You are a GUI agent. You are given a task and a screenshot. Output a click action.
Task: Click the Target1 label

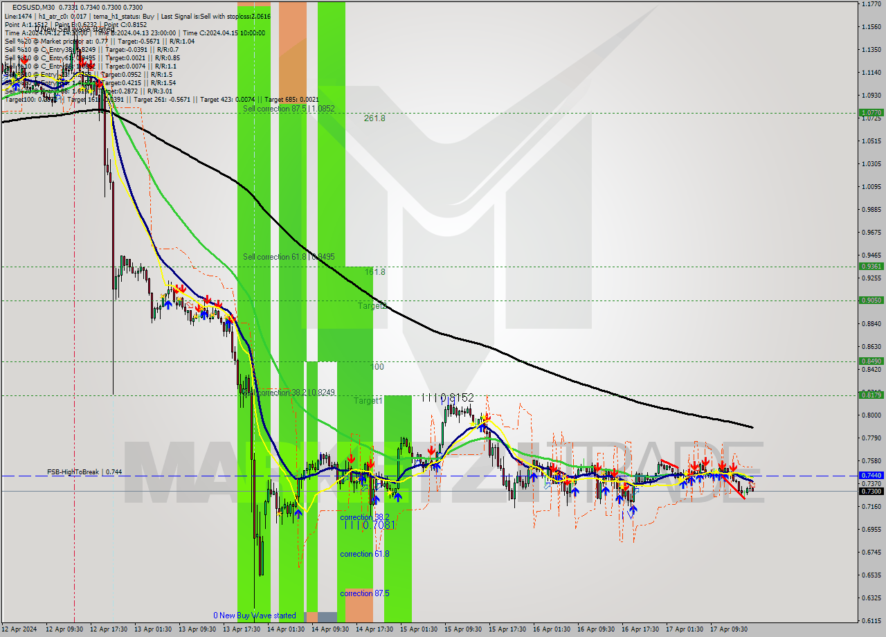click(x=368, y=401)
